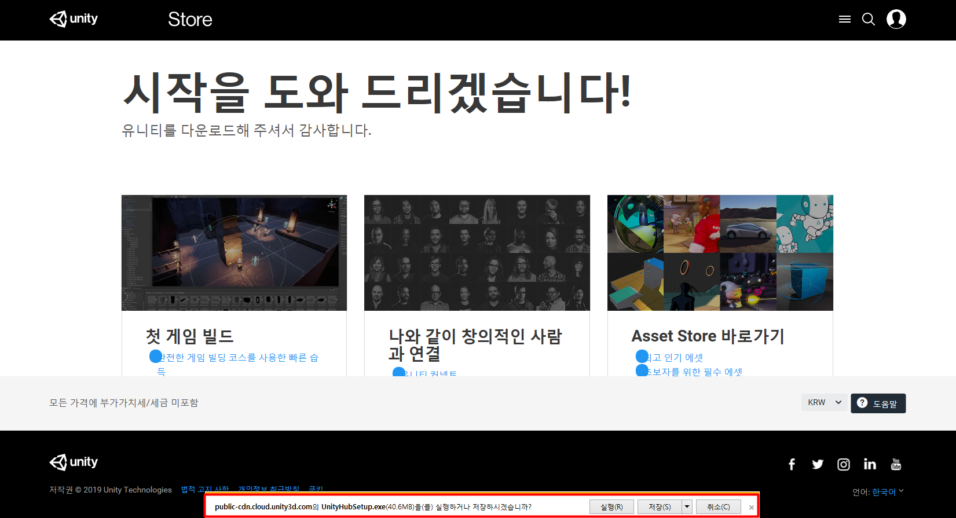Image resolution: width=956 pixels, height=518 pixels.
Task: Expand the save options dropdown arrow
Action: tap(687, 507)
